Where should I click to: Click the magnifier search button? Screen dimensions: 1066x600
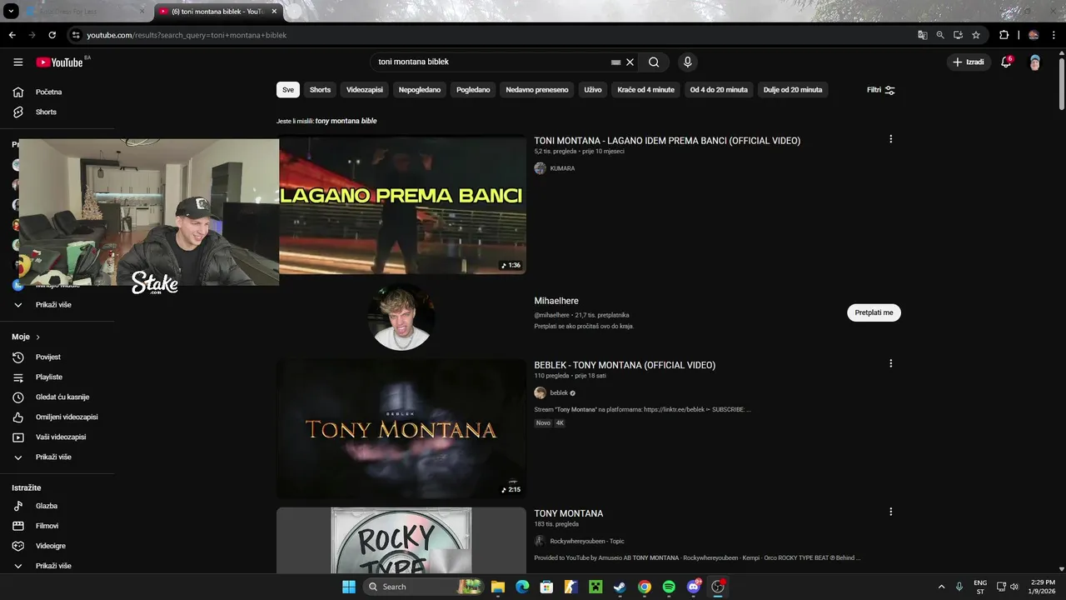click(x=654, y=62)
